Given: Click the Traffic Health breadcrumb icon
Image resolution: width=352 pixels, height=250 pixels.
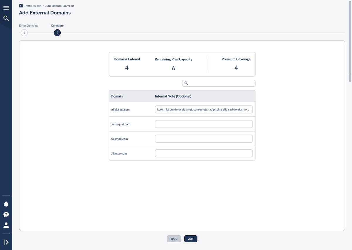Looking at the screenshot, I should point(21,6).
